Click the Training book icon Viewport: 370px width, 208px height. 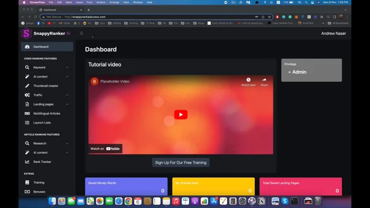[27, 183]
